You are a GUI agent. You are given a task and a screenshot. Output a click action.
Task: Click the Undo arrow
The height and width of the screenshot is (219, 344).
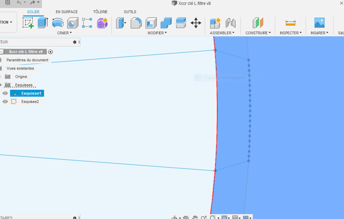point(19,3)
